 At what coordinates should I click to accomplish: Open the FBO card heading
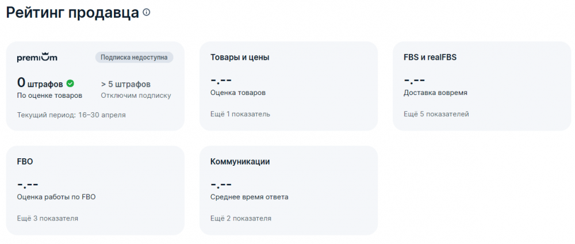(x=25, y=162)
